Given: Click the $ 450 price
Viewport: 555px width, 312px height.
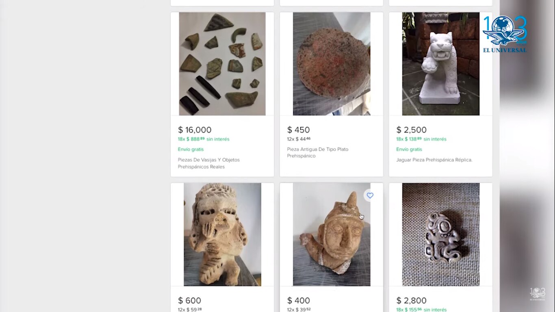Looking at the screenshot, I should [x=298, y=130].
